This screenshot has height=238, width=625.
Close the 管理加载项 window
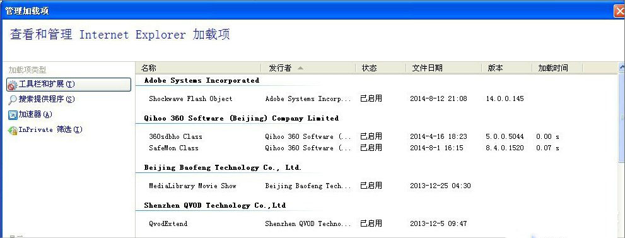point(619,11)
